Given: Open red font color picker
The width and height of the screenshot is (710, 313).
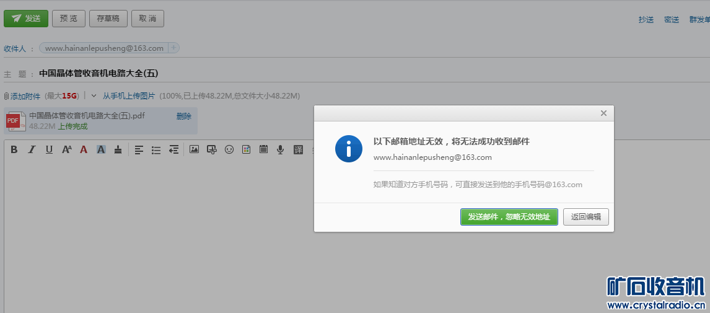Looking at the screenshot, I should 84,149.
